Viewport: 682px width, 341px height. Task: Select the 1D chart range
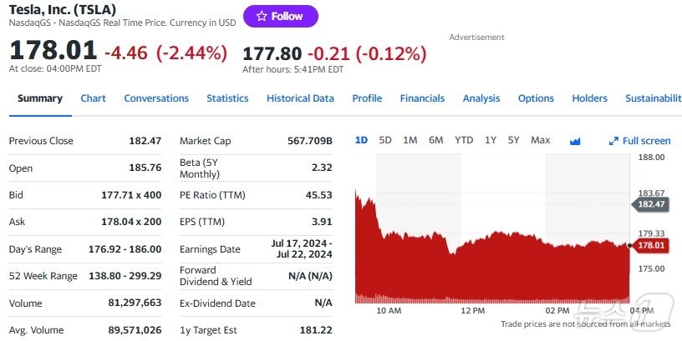click(361, 140)
